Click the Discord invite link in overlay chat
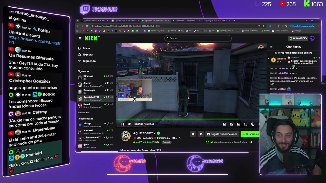 point(35,40)
